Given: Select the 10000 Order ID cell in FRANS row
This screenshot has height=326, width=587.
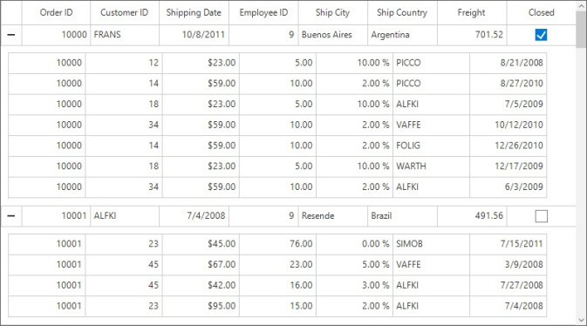Looking at the screenshot, I should 56,35.
